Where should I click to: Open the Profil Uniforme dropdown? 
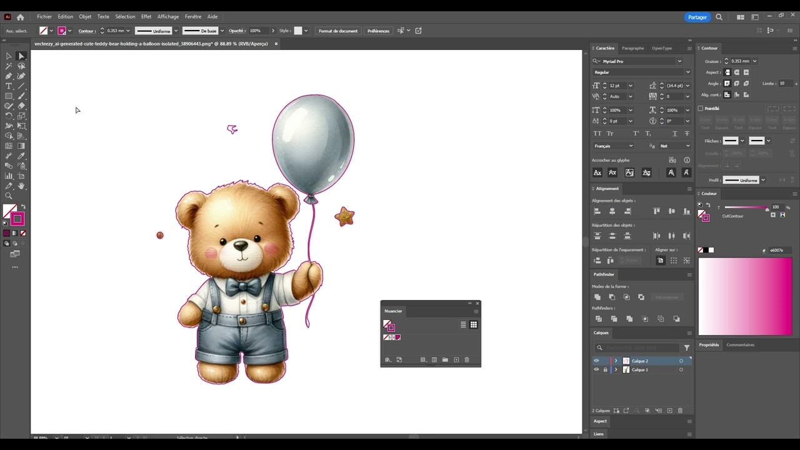coord(743,180)
